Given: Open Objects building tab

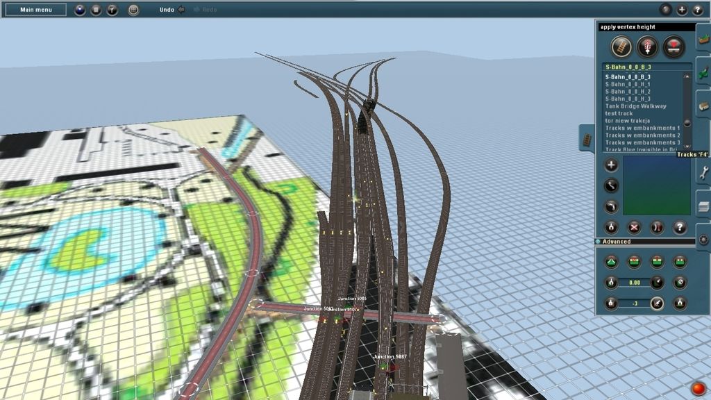Looking at the screenshot, I should click(704, 106).
